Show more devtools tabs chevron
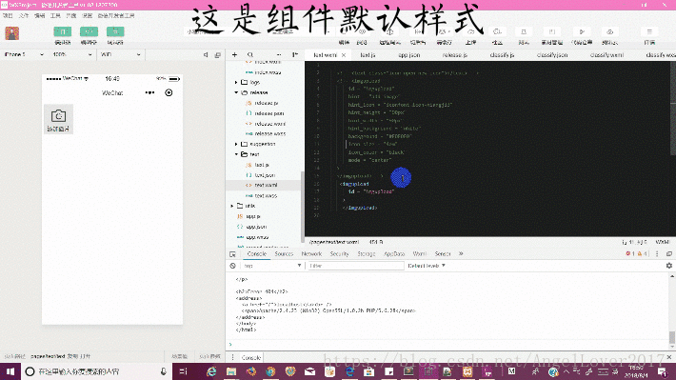676x380 pixels. click(461, 254)
